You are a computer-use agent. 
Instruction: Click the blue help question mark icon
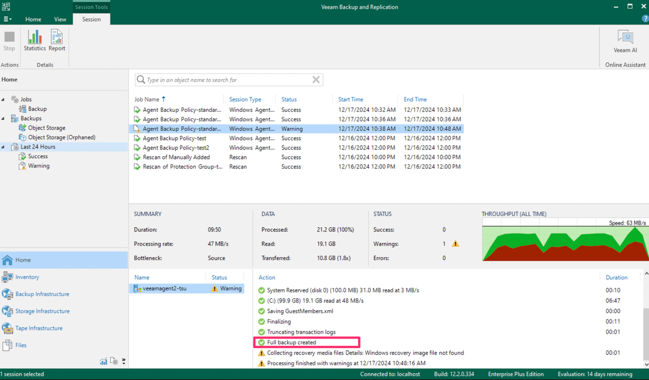pos(645,19)
